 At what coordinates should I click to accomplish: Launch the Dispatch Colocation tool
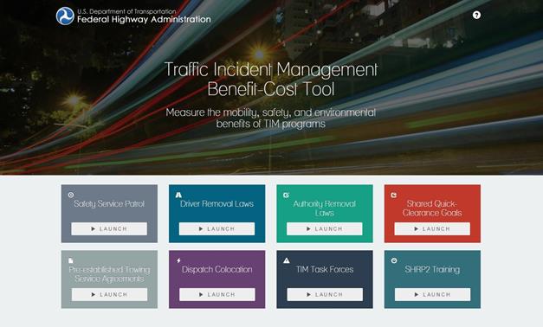[x=217, y=294]
